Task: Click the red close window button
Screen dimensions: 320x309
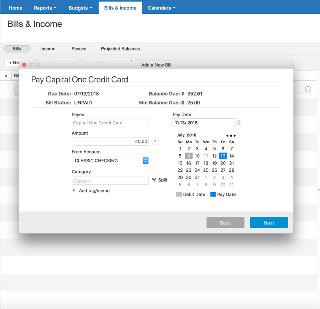Action: coord(24,65)
